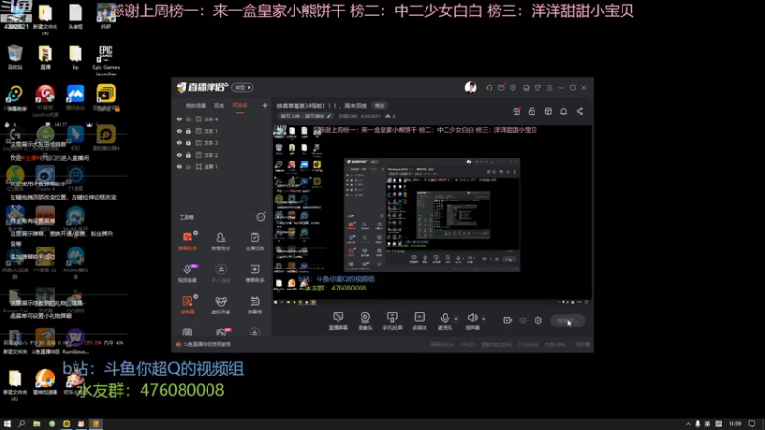Click the stream preview area
This screenshot has height=430, width=765.
(432, 214)
